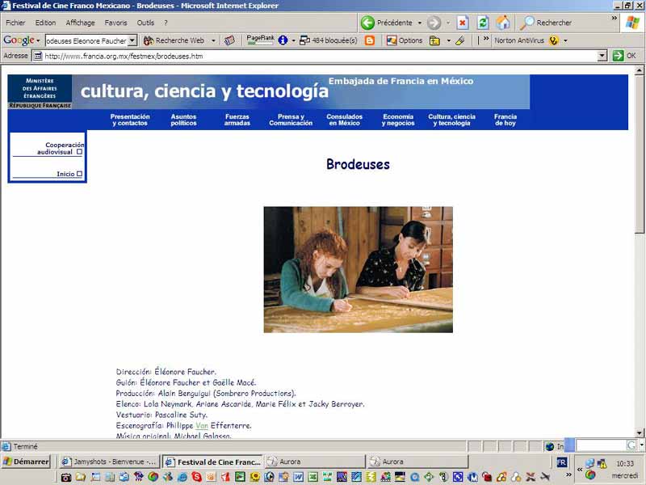This screenshot has height=485, width=646.
Task: Expand the Précédente back-history dropdown
Action: pos(419,23)
